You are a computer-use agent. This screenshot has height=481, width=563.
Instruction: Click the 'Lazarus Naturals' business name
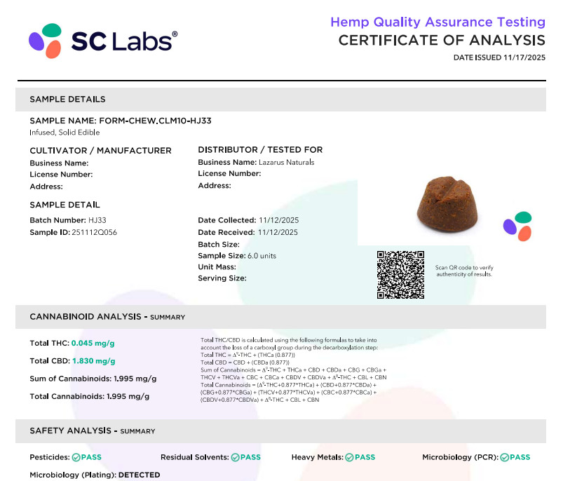[287, 162]
